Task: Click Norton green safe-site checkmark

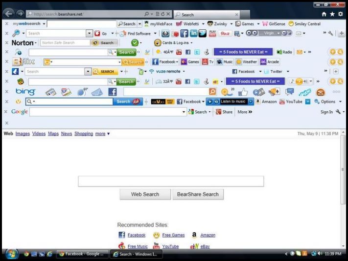Action: [135, 43]
